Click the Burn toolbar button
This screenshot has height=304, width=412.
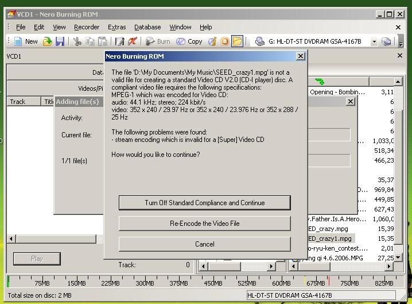point(157,41)
